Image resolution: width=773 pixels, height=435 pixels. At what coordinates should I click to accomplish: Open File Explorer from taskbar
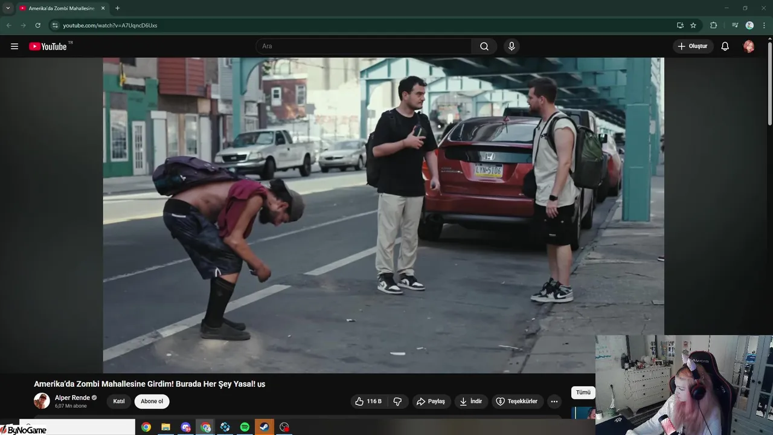point(165,427)
